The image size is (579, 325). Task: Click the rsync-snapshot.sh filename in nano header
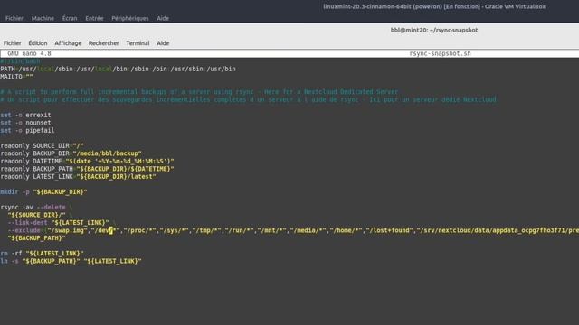click(440, 53)
